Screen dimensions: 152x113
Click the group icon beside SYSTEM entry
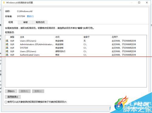click(7, 48)
